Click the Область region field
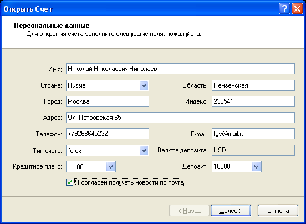 [x=253, y=85]
